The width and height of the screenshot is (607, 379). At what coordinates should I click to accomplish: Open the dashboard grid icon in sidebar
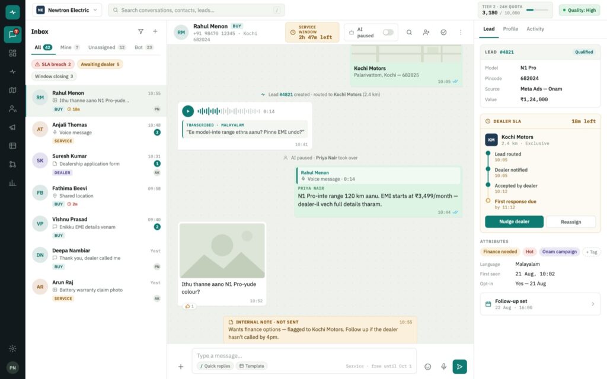pyautogui.click(x=13, y=53)
